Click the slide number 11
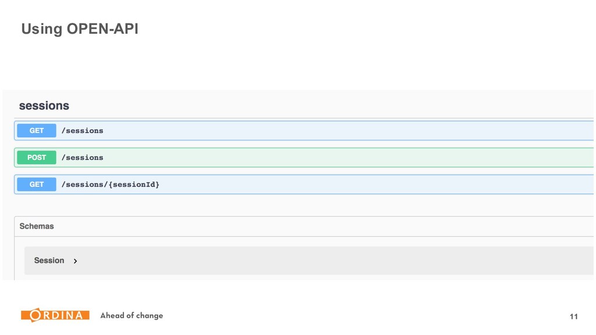Viewport: 596px width, 335px height. [573, 316]
